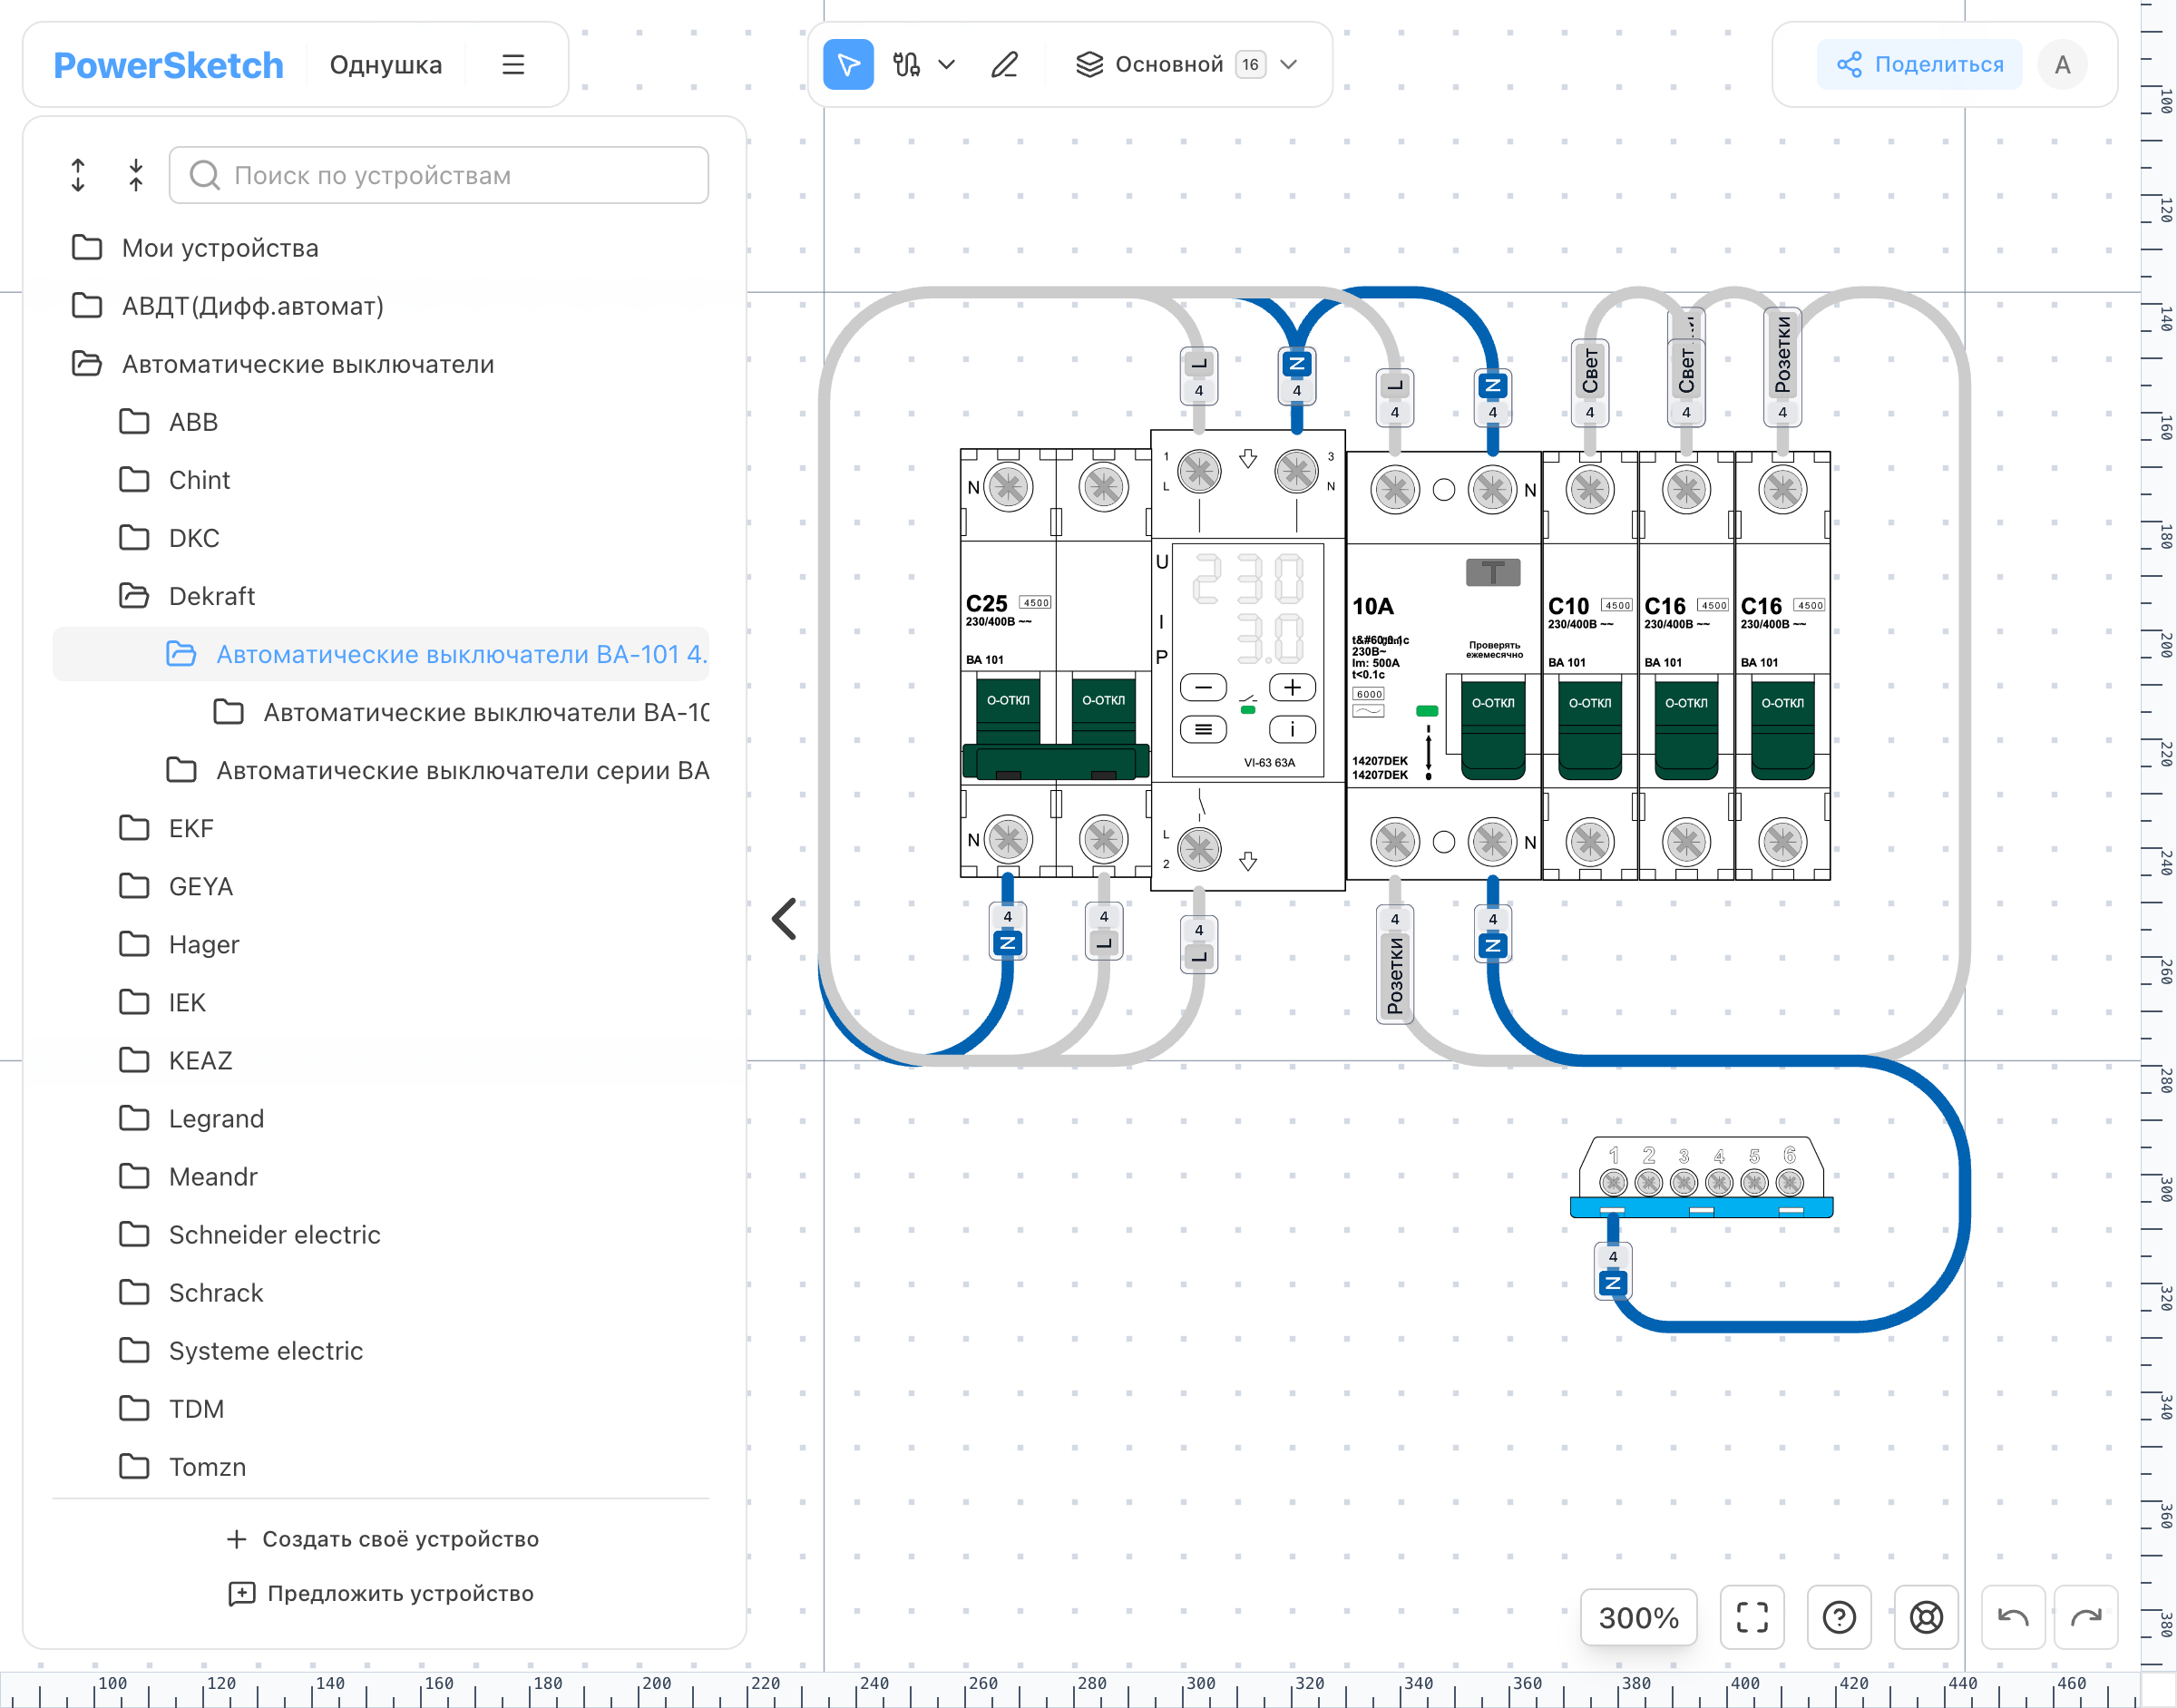Collapse the device sidebar panel
This screenshot has width=2177, height=1708.
coord(785,918)
